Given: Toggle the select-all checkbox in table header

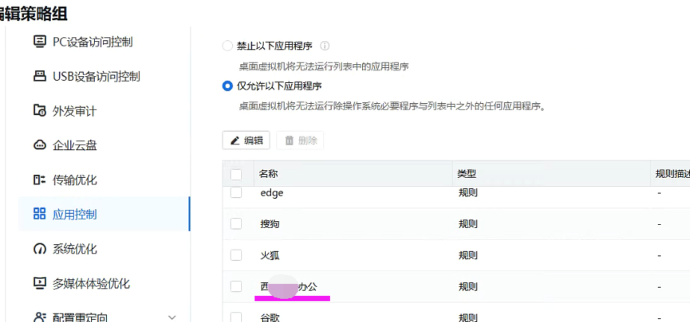Looking at the screenshot, I should point(236,174).
